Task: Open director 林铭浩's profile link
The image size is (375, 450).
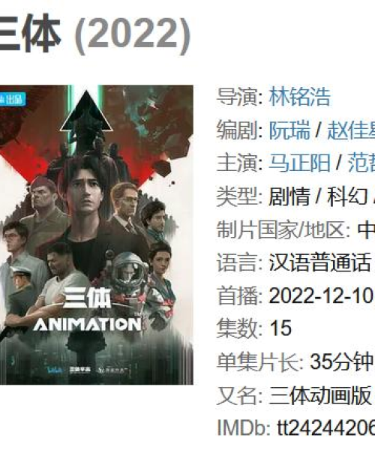Action: [299, 97]
